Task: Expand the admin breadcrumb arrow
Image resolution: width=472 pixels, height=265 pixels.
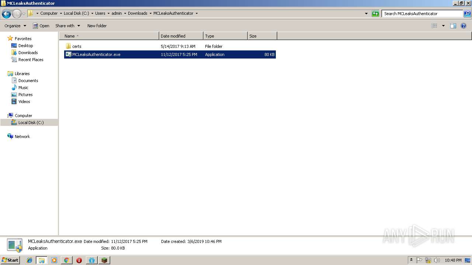Action: point(125,13)
